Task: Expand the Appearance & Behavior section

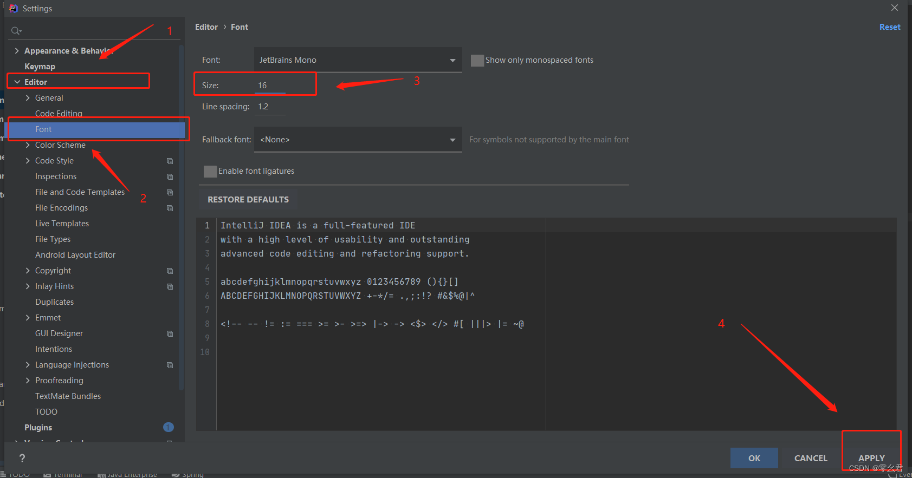Action: click(x=17, y=51)
